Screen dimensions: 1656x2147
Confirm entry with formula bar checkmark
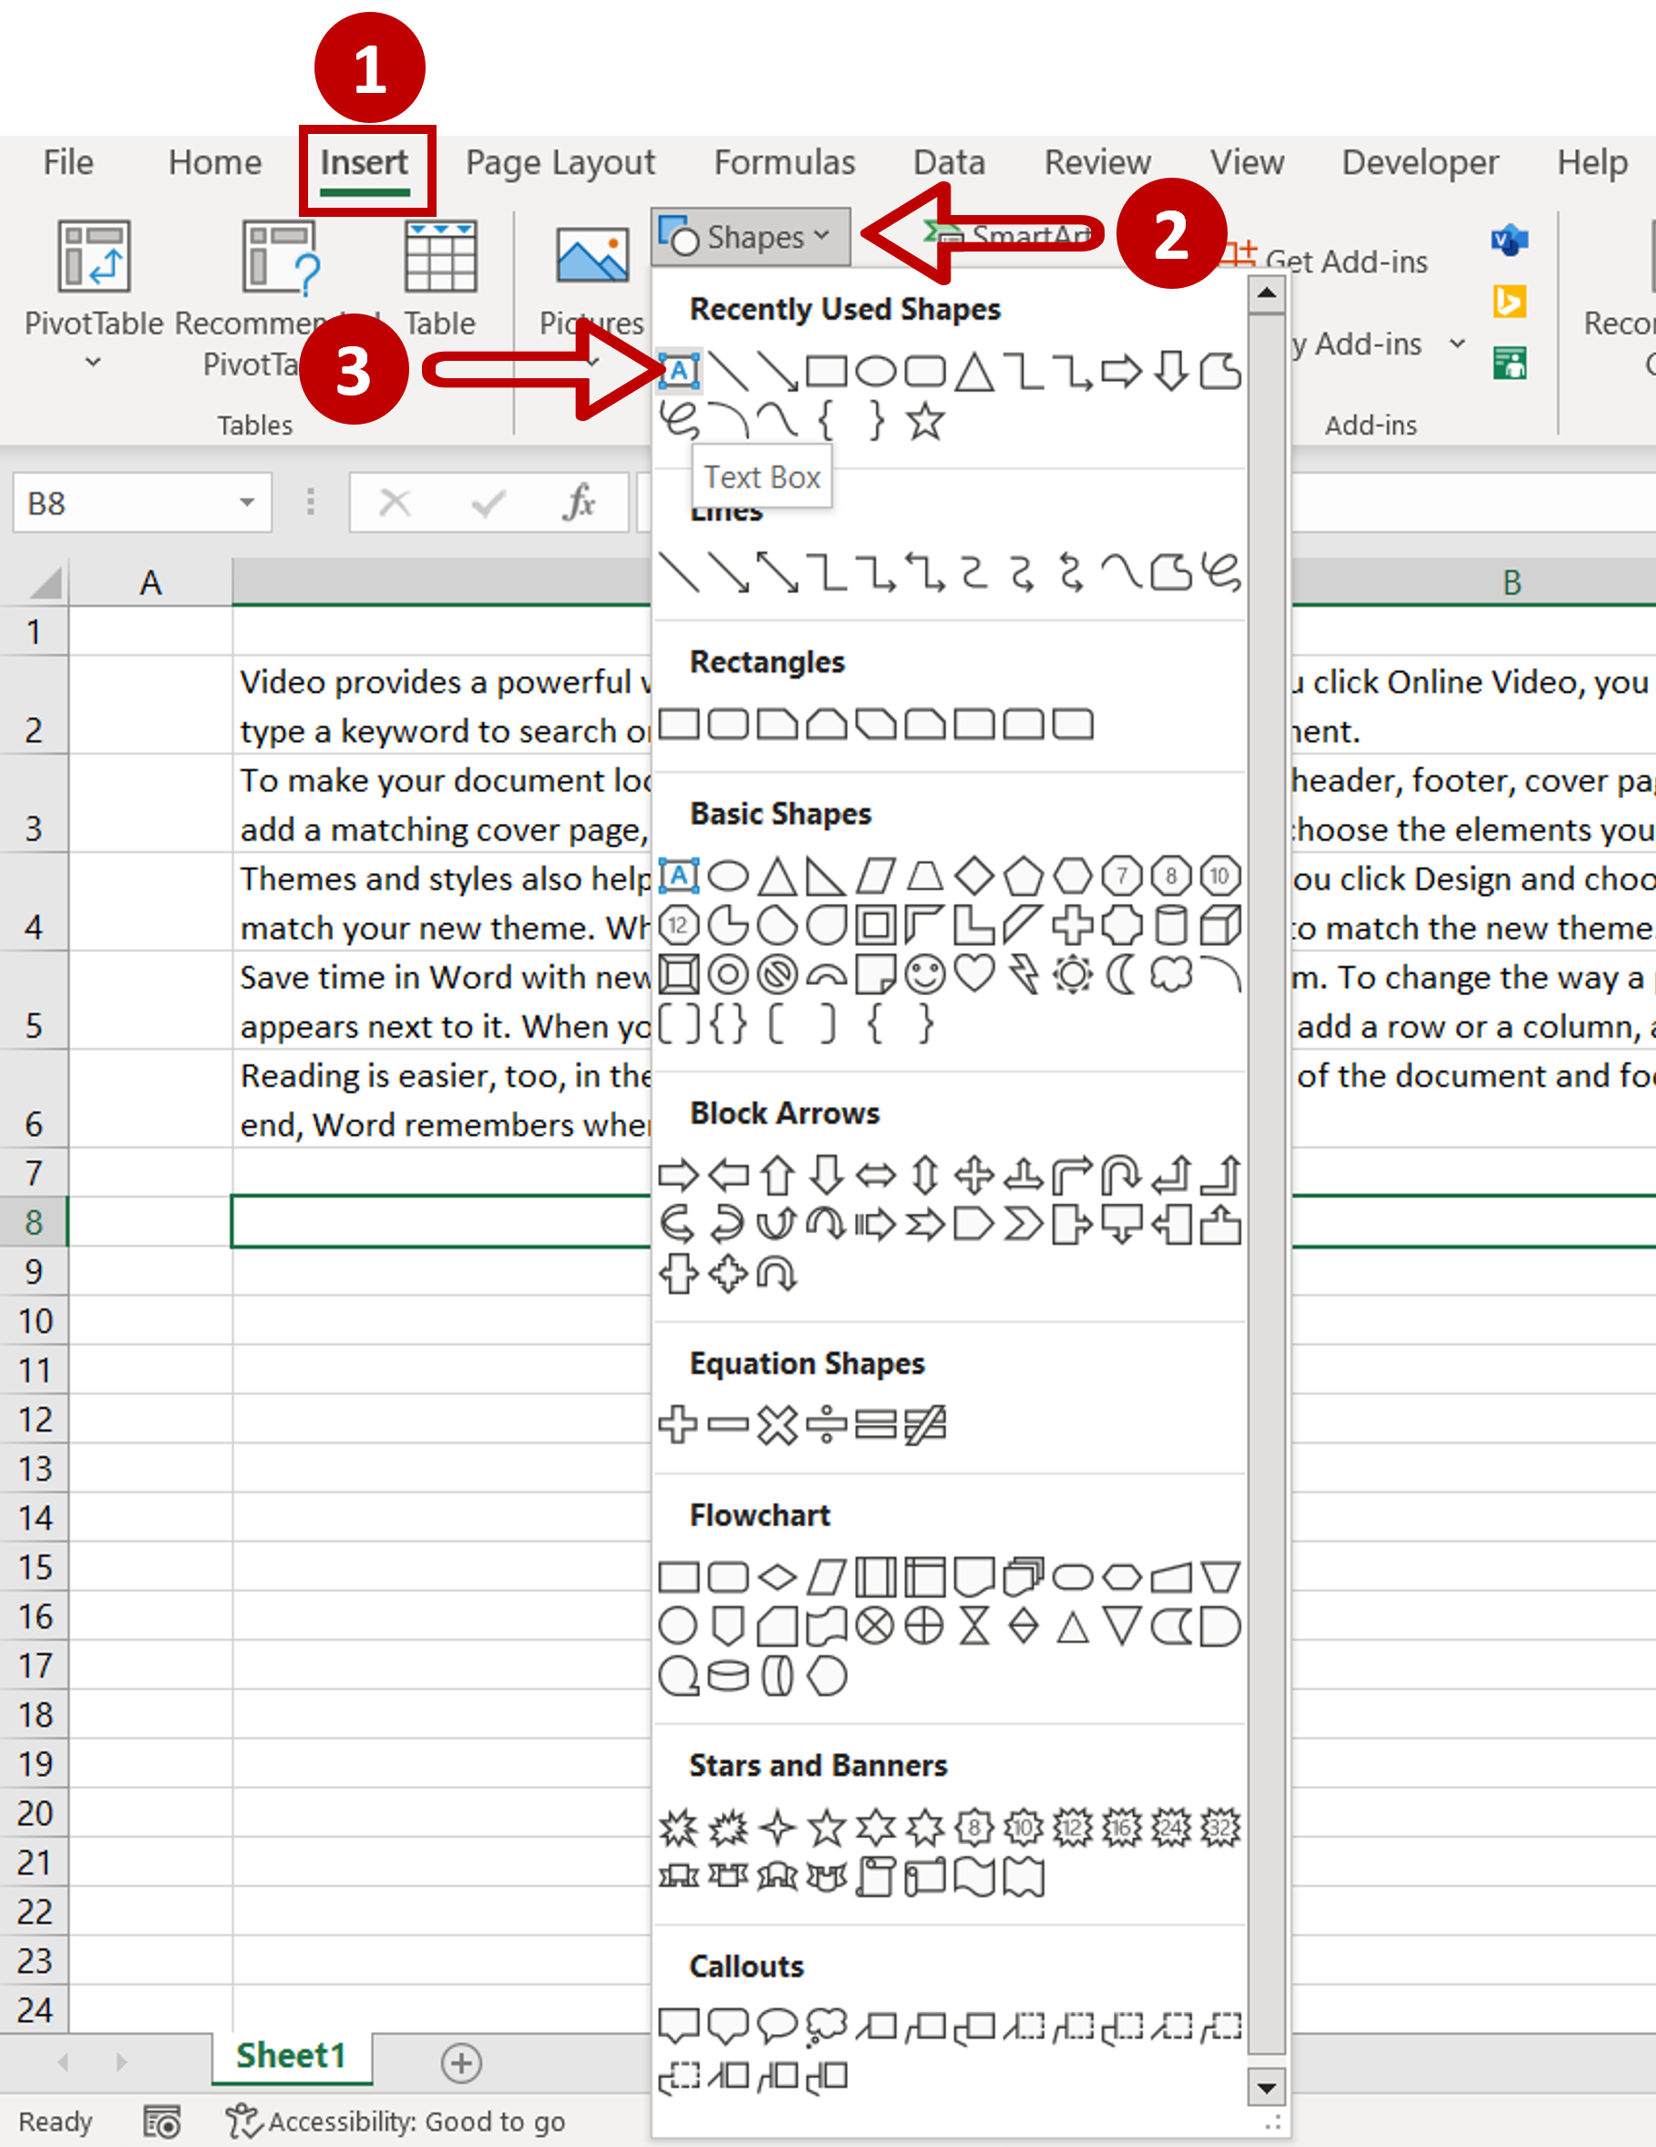488,502
